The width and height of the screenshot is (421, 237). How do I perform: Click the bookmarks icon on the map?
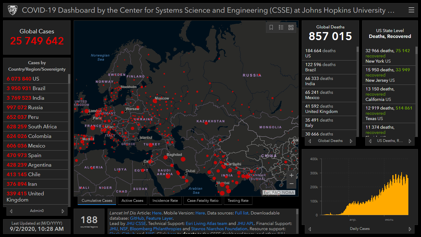click(x=271, y=27)
